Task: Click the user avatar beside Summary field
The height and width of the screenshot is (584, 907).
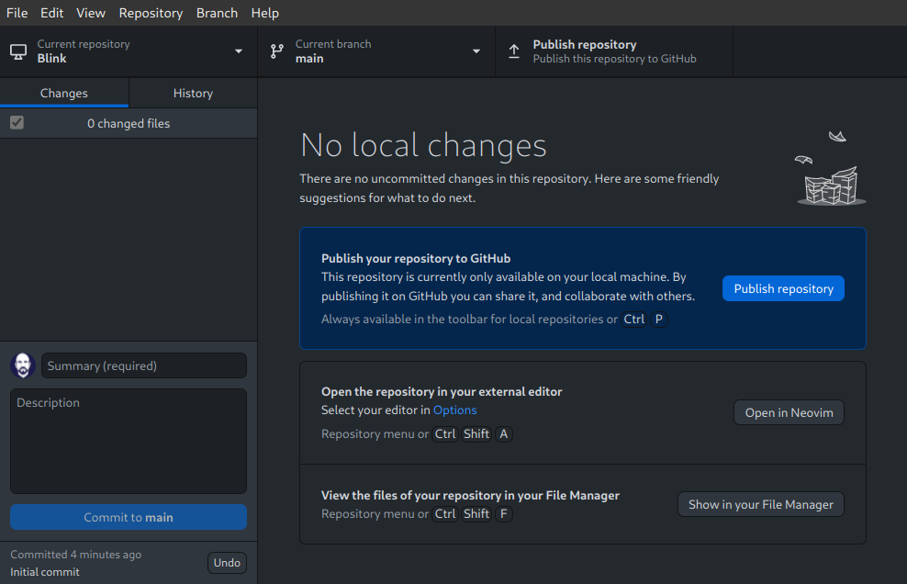Action: coord(23,365)
